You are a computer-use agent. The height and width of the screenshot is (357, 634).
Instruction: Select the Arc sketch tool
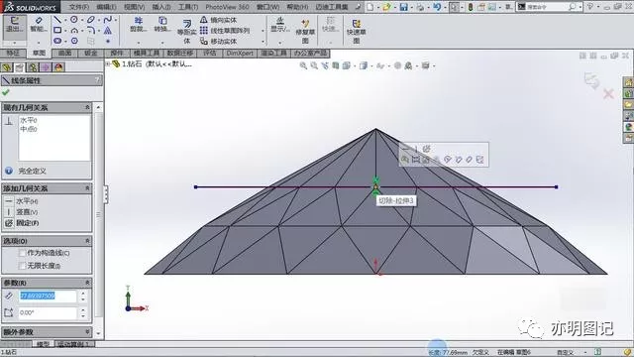pos(74,31)
